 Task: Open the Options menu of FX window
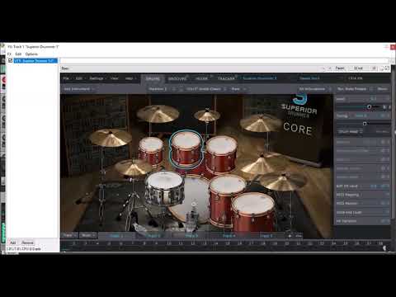(x=31, y=54)
